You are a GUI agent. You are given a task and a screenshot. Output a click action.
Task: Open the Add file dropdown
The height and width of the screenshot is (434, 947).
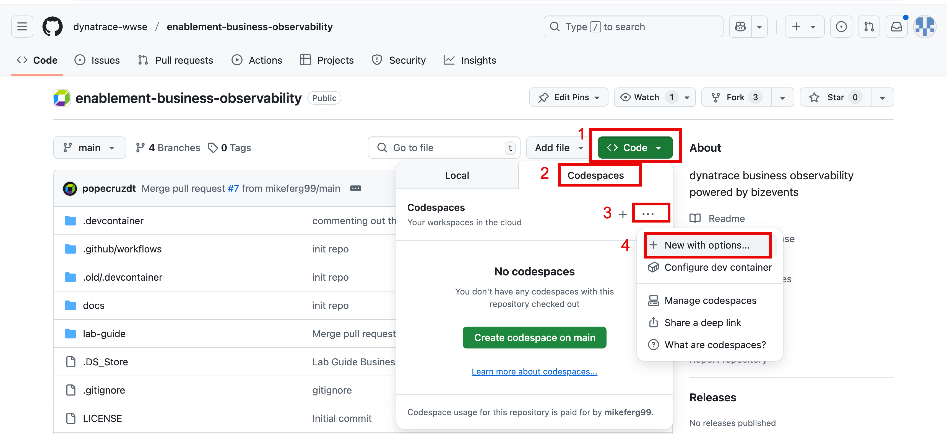(x=558, y=148)
